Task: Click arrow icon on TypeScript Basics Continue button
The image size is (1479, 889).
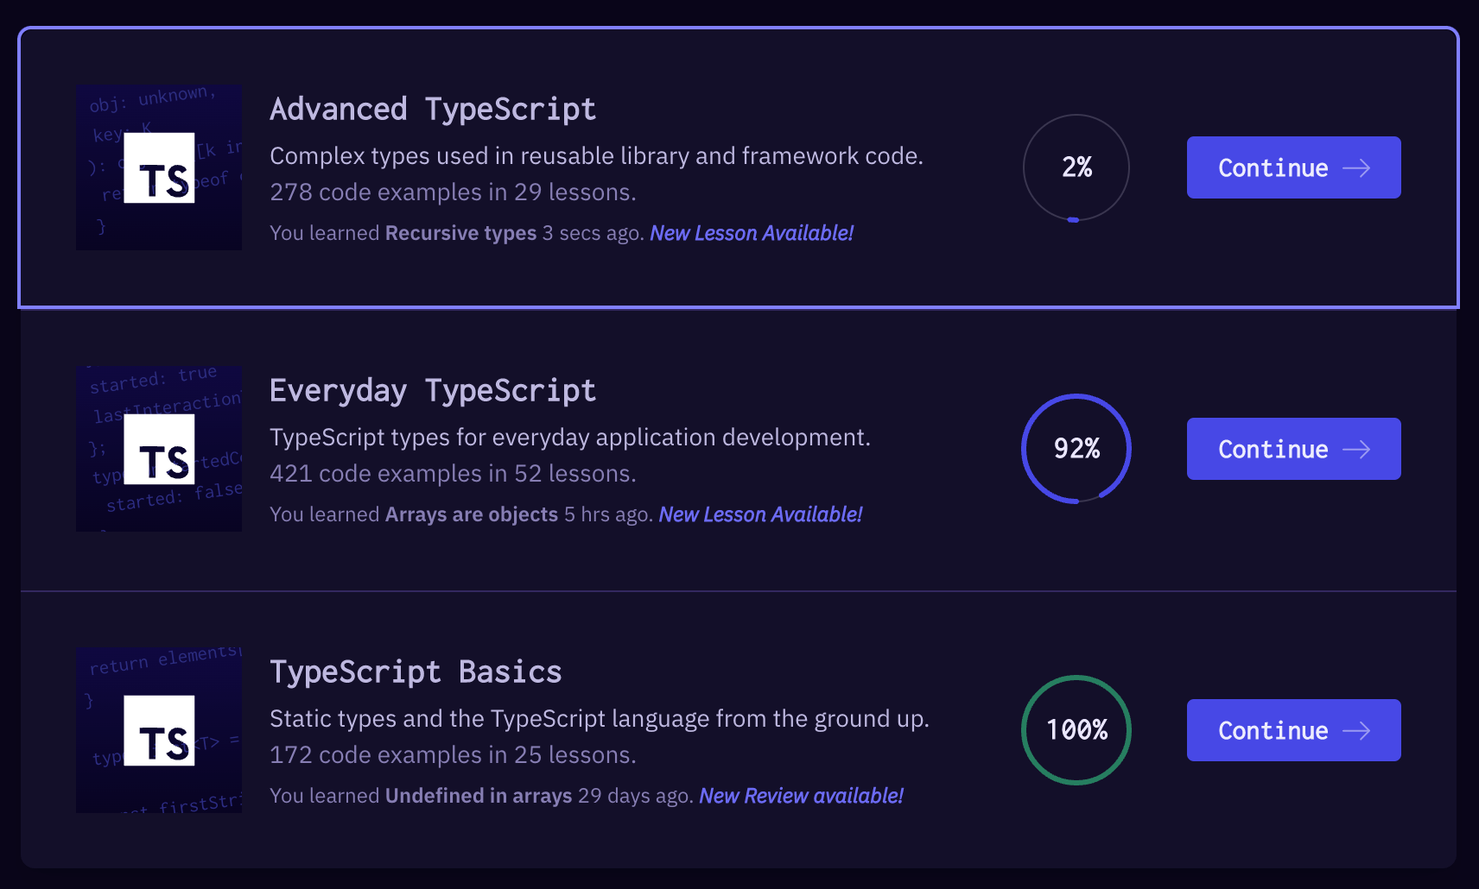Action: [x=1356, y=731]
